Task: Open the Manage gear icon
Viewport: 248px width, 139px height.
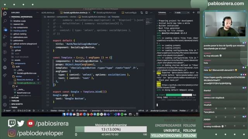Action: click(x=5, y=105)
